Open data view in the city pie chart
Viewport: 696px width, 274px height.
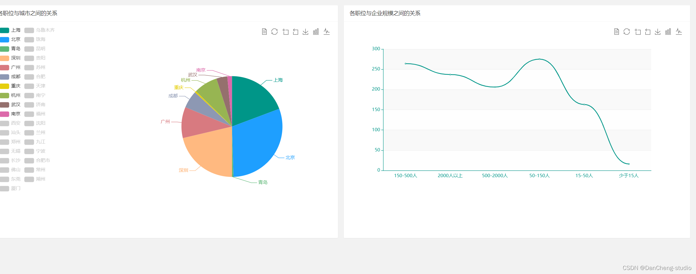[x=264, y=32]
